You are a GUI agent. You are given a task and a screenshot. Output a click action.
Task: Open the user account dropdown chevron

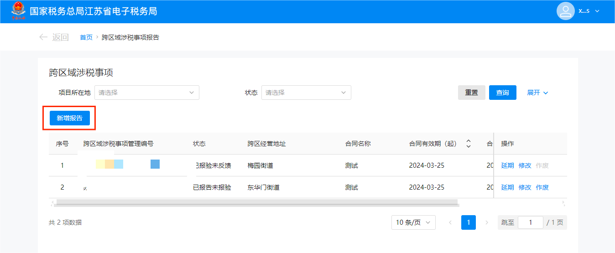tap(597, 11)
